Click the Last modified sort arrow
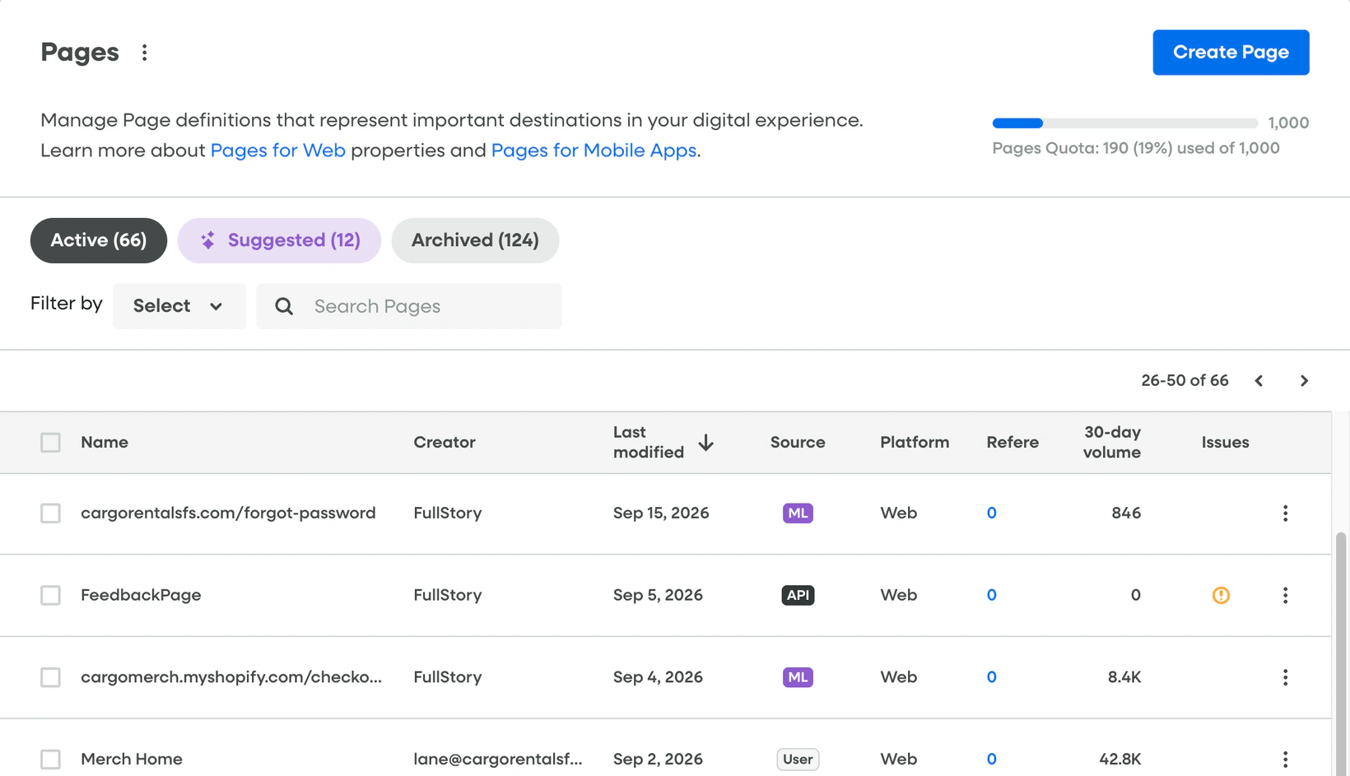The image size is (1350, 776). pyautogui.click(x=705, y=443)
